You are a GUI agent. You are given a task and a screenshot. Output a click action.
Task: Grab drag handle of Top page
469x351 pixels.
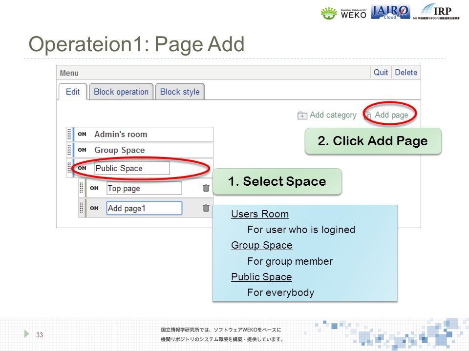[81, 188]
